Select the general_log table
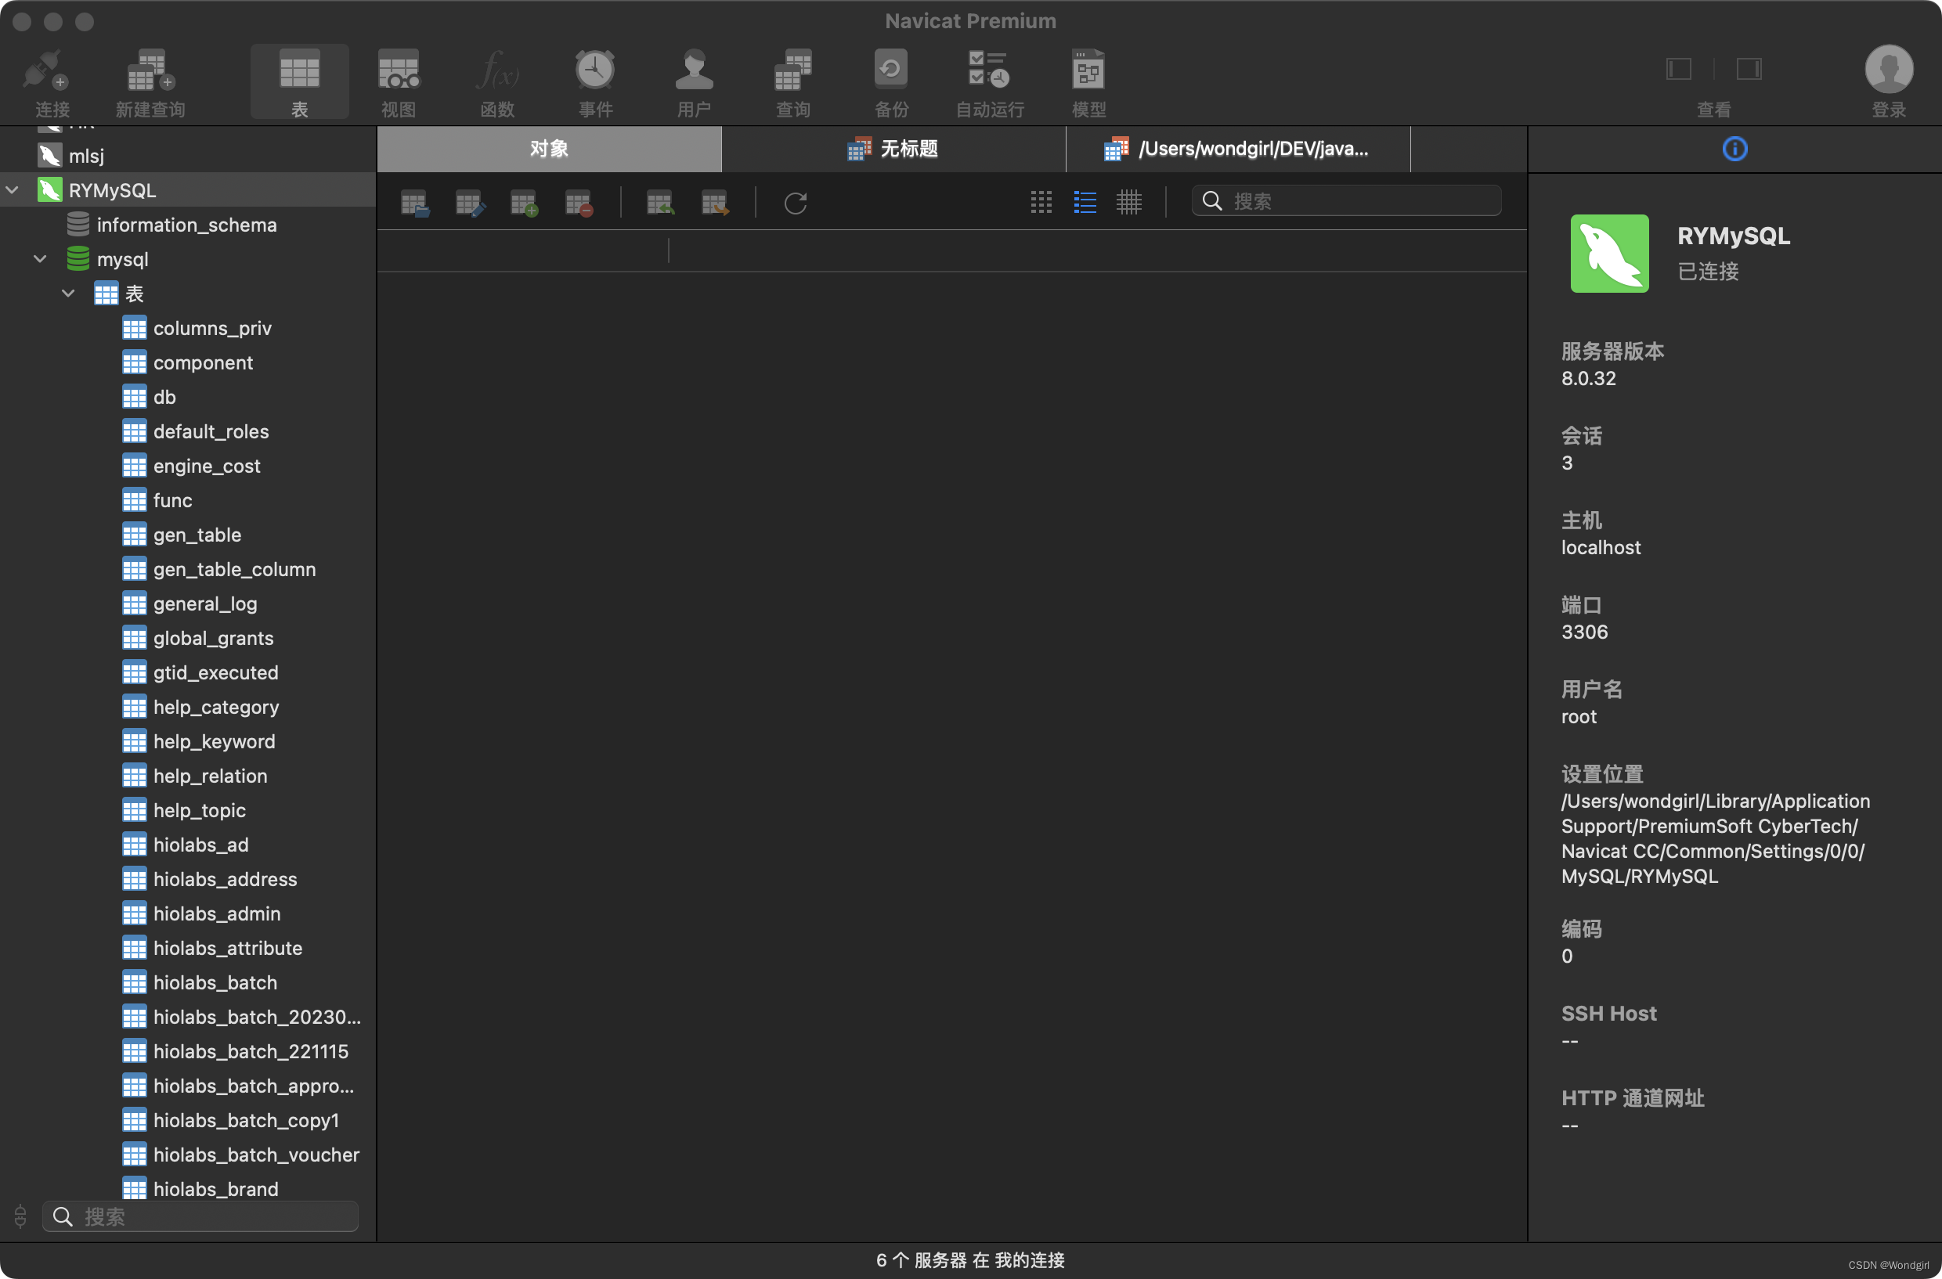1942x1279 pixels. (188, 603)
